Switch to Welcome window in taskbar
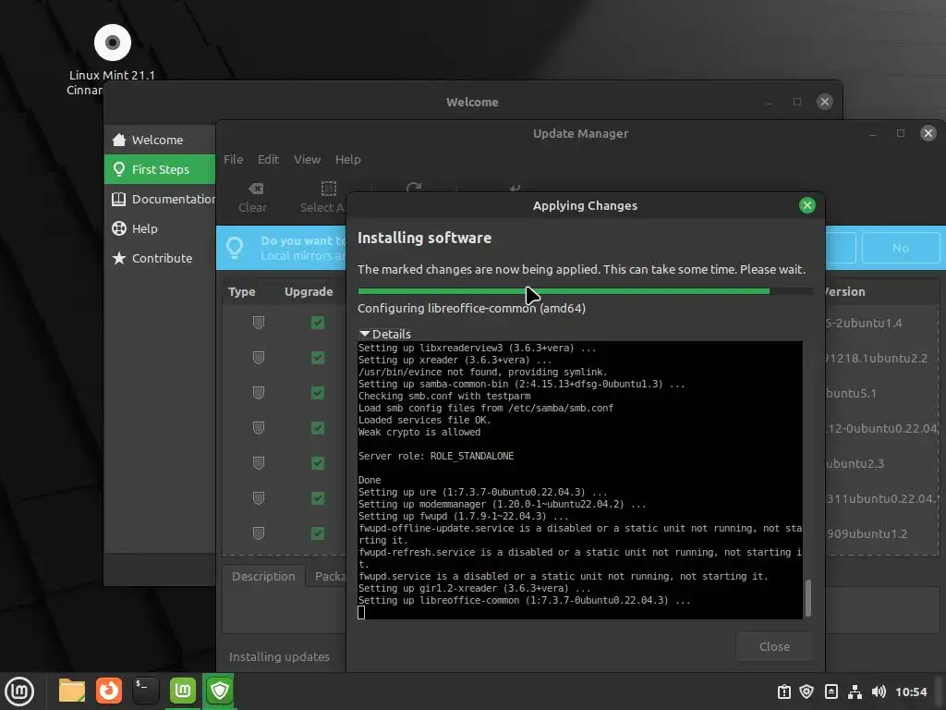 tap(182, 691)
